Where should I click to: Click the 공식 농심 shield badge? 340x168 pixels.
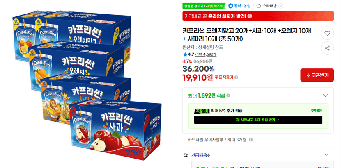(x=239, y=6)
